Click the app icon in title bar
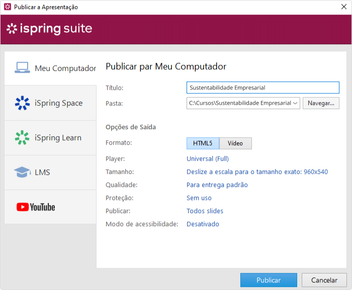The image size is (352, 290). point(8,7)
